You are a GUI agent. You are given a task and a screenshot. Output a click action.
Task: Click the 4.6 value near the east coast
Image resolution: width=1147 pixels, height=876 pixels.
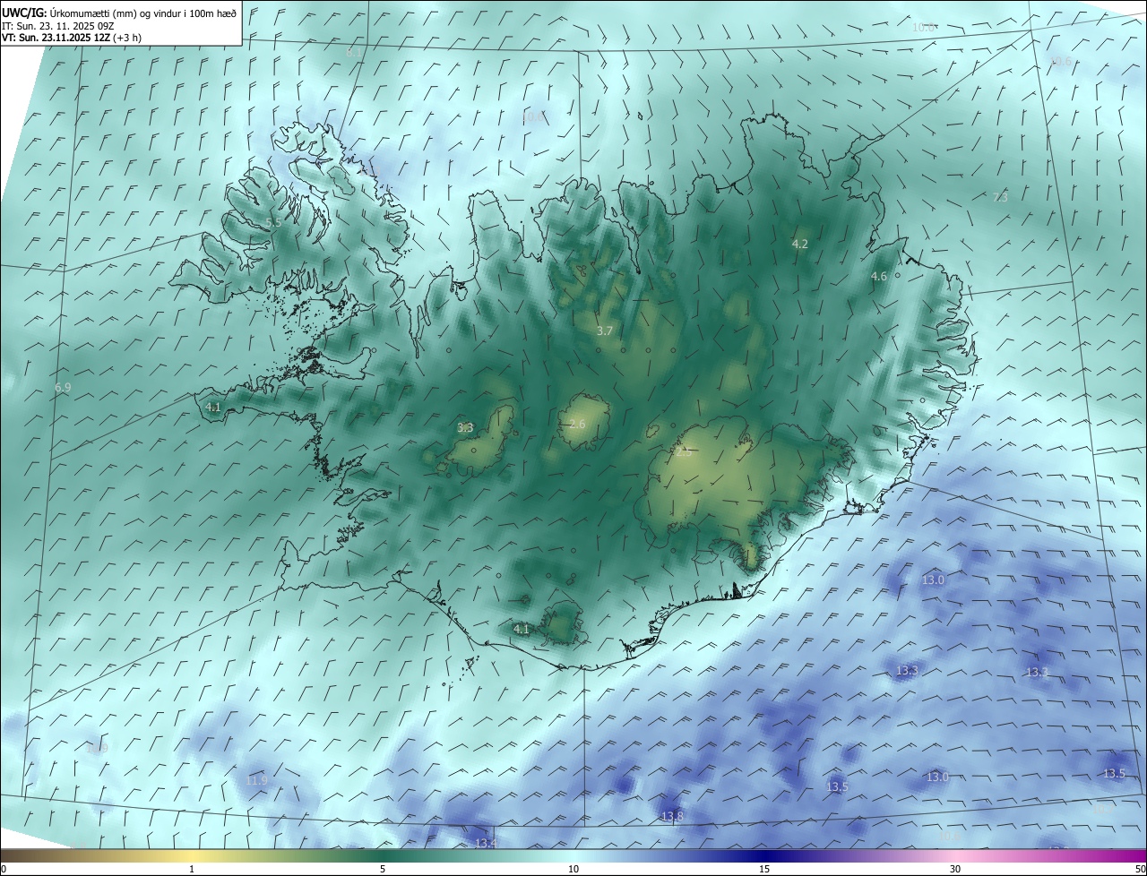tap(879, 277)
